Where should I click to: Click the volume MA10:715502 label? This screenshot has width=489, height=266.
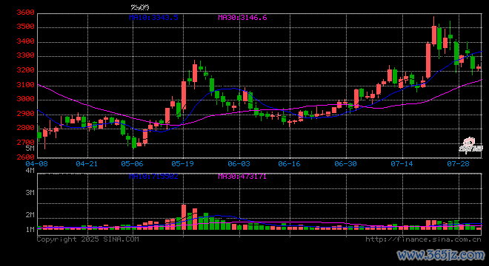point(154,177)
